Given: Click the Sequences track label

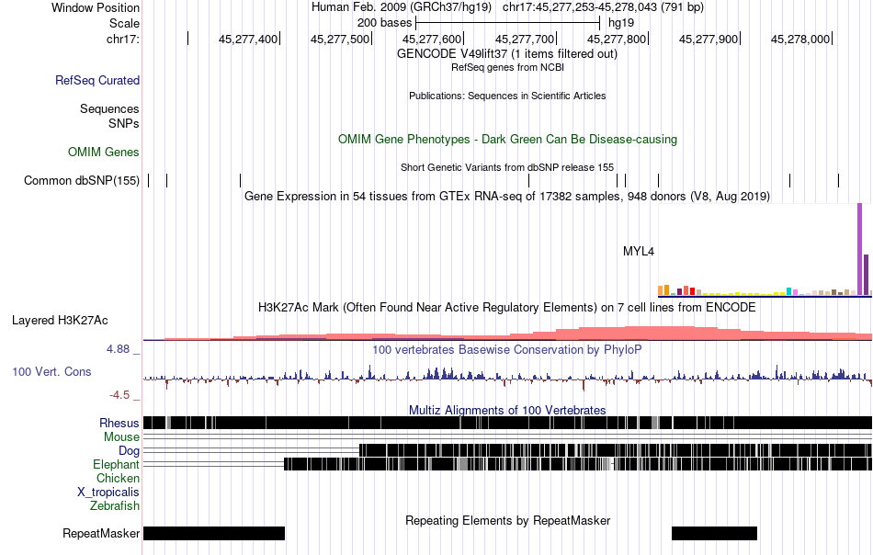Looking at the screenshot, I should [109, 108].
